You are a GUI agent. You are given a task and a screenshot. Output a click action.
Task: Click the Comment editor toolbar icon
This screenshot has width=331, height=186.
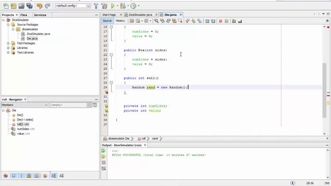tap(234, 21)
